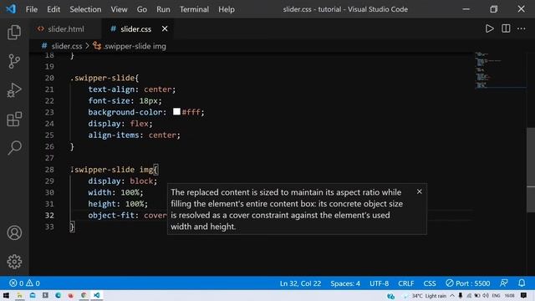535x301 pixels.
Task: Click the Run play icon in editor toolbar
Action: click(489, 28)
